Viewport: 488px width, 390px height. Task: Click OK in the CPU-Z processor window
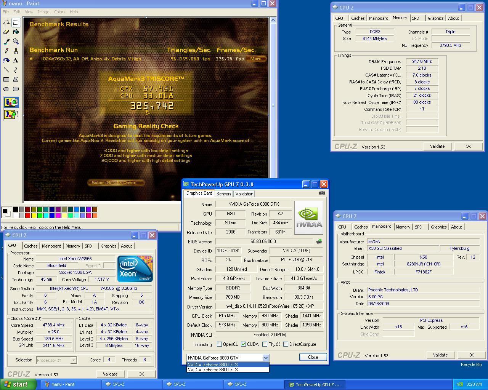click(x=141, y=374)
